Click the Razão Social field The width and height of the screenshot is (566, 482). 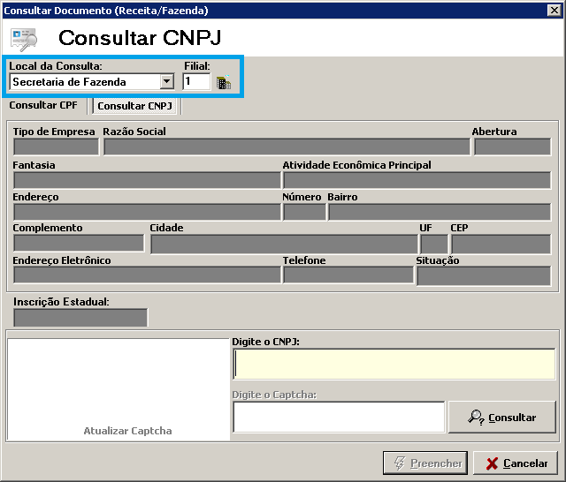click(x=286, y=147)
